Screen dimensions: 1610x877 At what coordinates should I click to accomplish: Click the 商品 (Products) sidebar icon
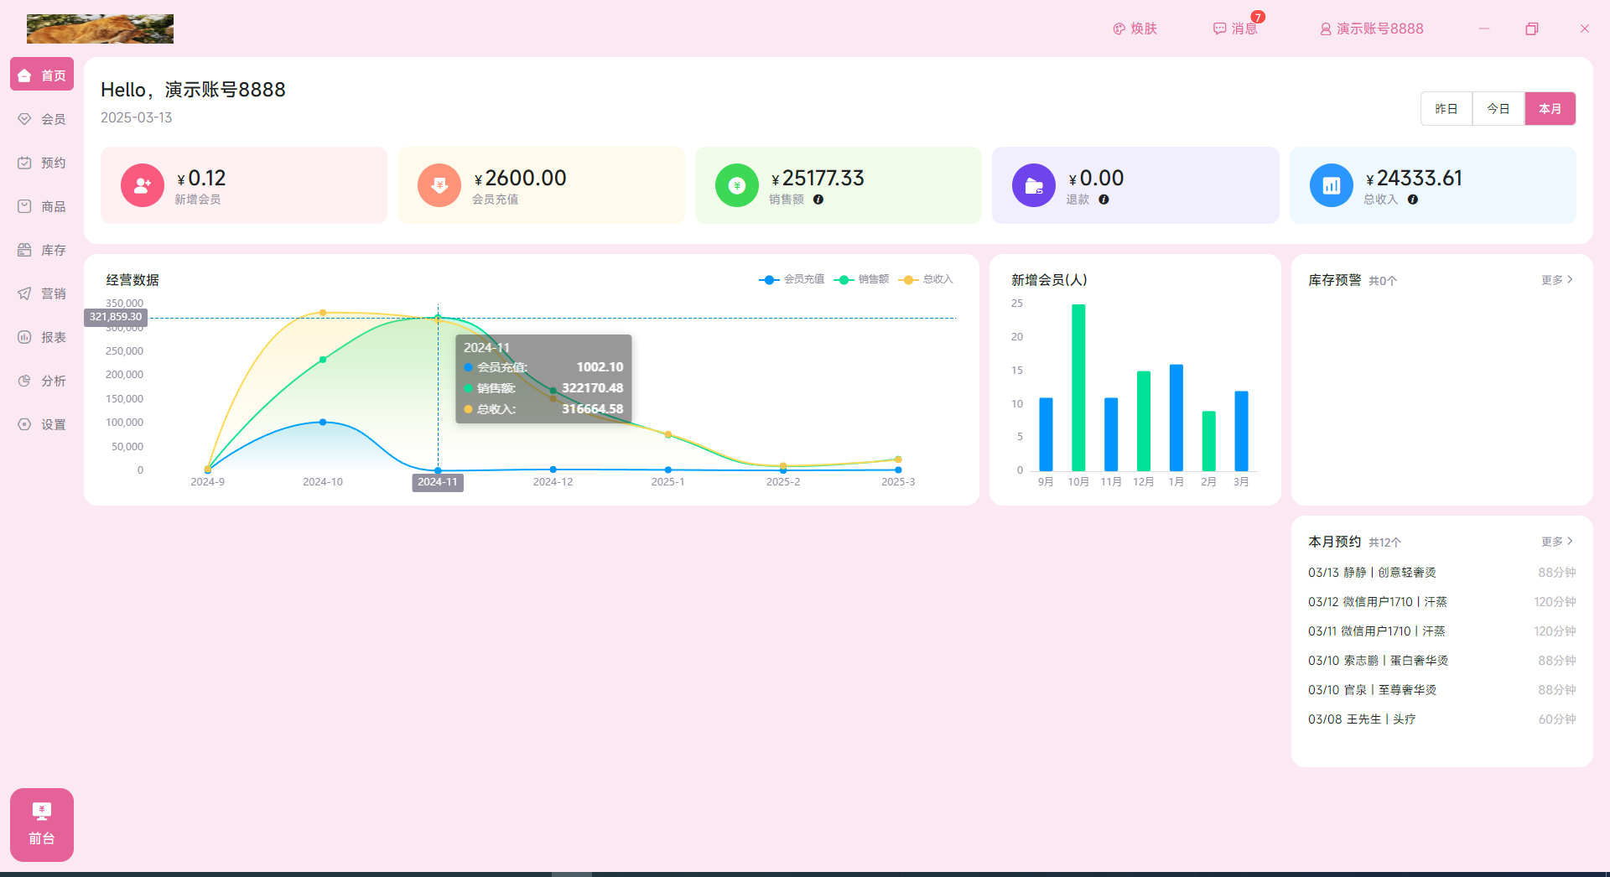pyautogui.click(x=24, y=206)
